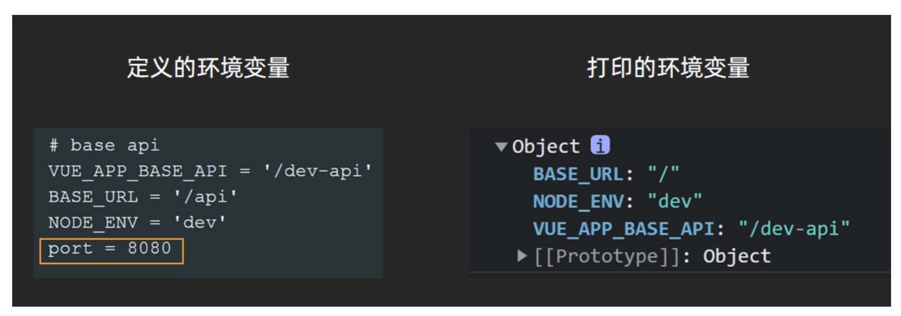Select the BASE_URL property key

pos(578,174)
